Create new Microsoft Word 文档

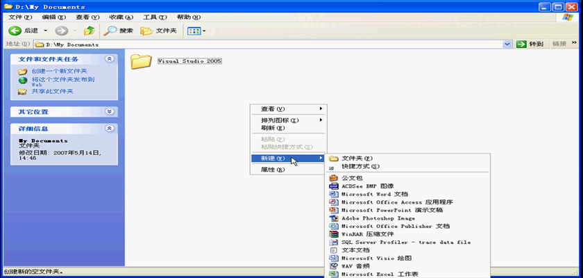(408, 195)
